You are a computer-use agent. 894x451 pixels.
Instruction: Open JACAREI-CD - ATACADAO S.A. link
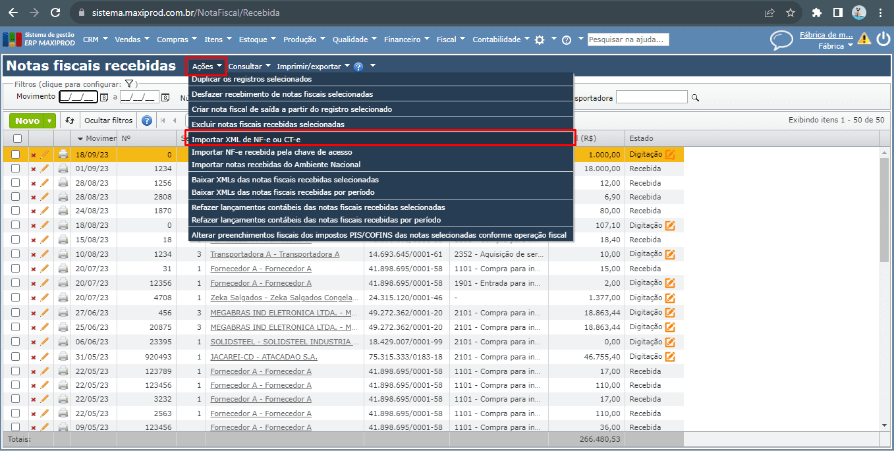pos(264,357)
